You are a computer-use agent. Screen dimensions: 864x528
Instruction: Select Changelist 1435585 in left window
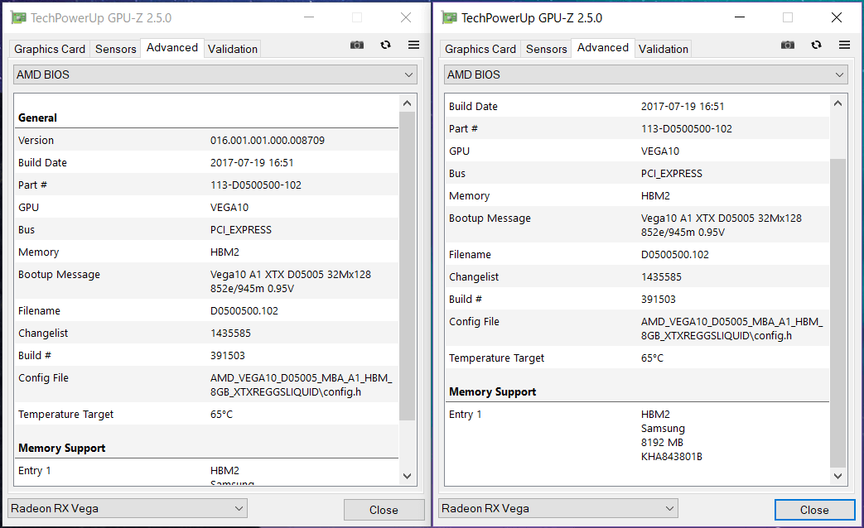230,333
